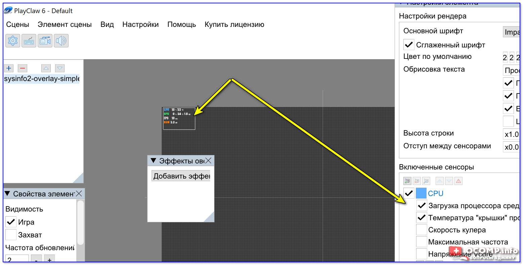Click the CPU sensor group label
This screenshot has width=523, height=265.
(x=436, y=193)
